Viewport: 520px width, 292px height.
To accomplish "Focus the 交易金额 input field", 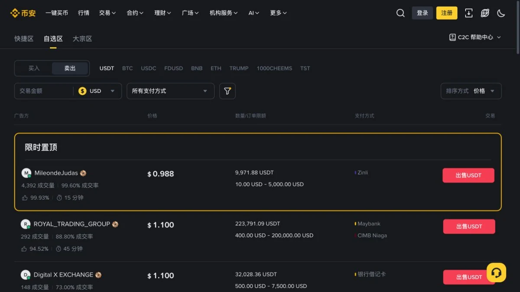I will (43, 91).
